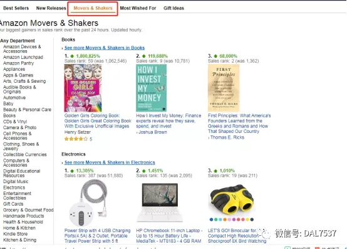
Task: Open See more Movers & Shakers in Electronics
Action: pyautogui.click(x=110, y=162)
